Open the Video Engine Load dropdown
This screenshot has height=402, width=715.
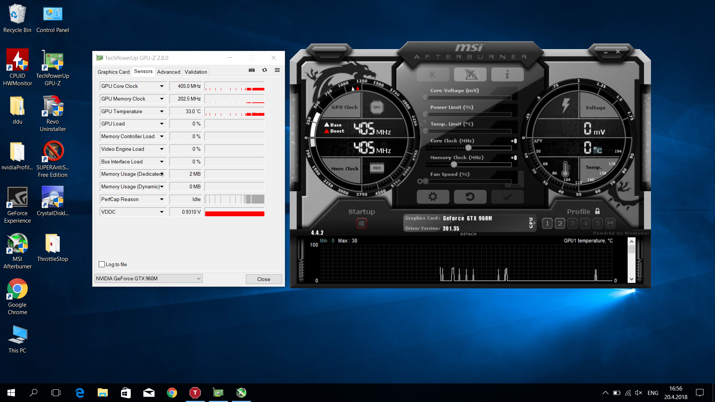tap(162, 149)
